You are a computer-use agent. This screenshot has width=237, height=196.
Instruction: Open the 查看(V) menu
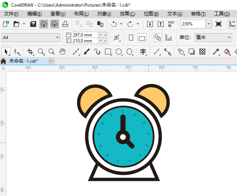coord(58,14)
